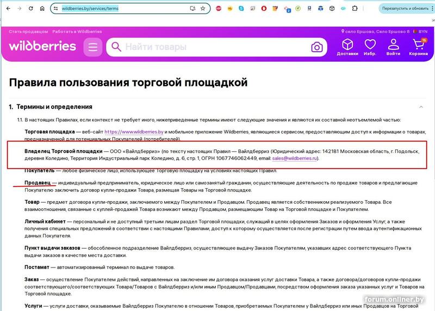The width and height of the screenshot is (435, 311).
Task: Go back with browser back arrow
Action: click(8, 8)
